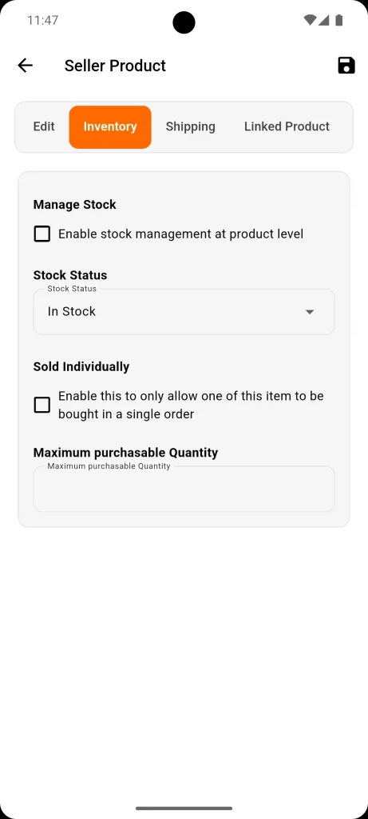Click the save floppy disk icon
Screen dimensions: 368x819
pyautogui.click(x=346, y=66)
